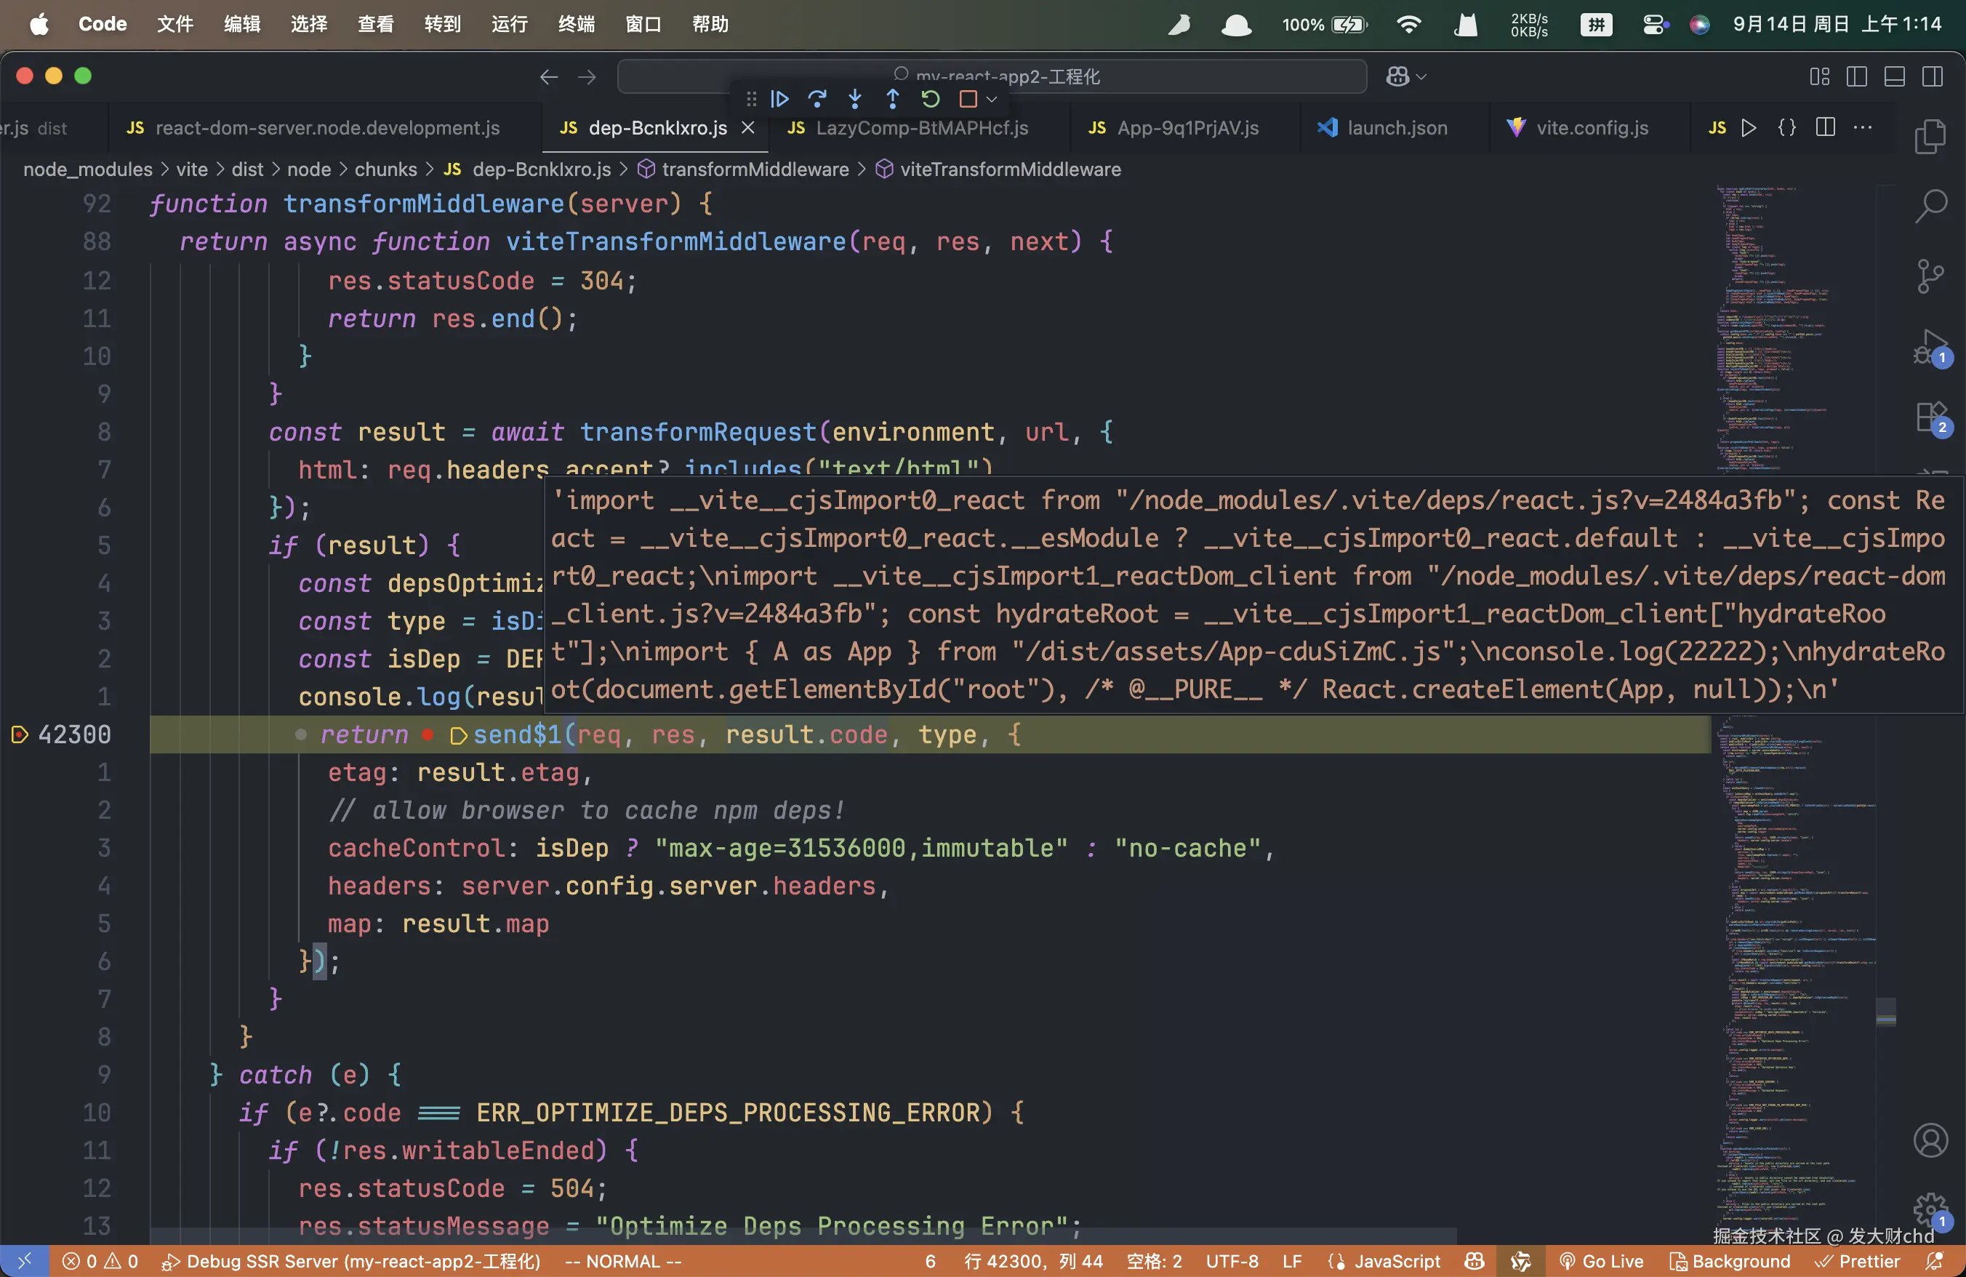Open the Source Control view

[1930, 276]
